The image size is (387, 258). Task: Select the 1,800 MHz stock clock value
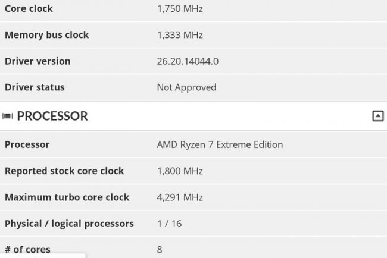[x=180, y=171]
